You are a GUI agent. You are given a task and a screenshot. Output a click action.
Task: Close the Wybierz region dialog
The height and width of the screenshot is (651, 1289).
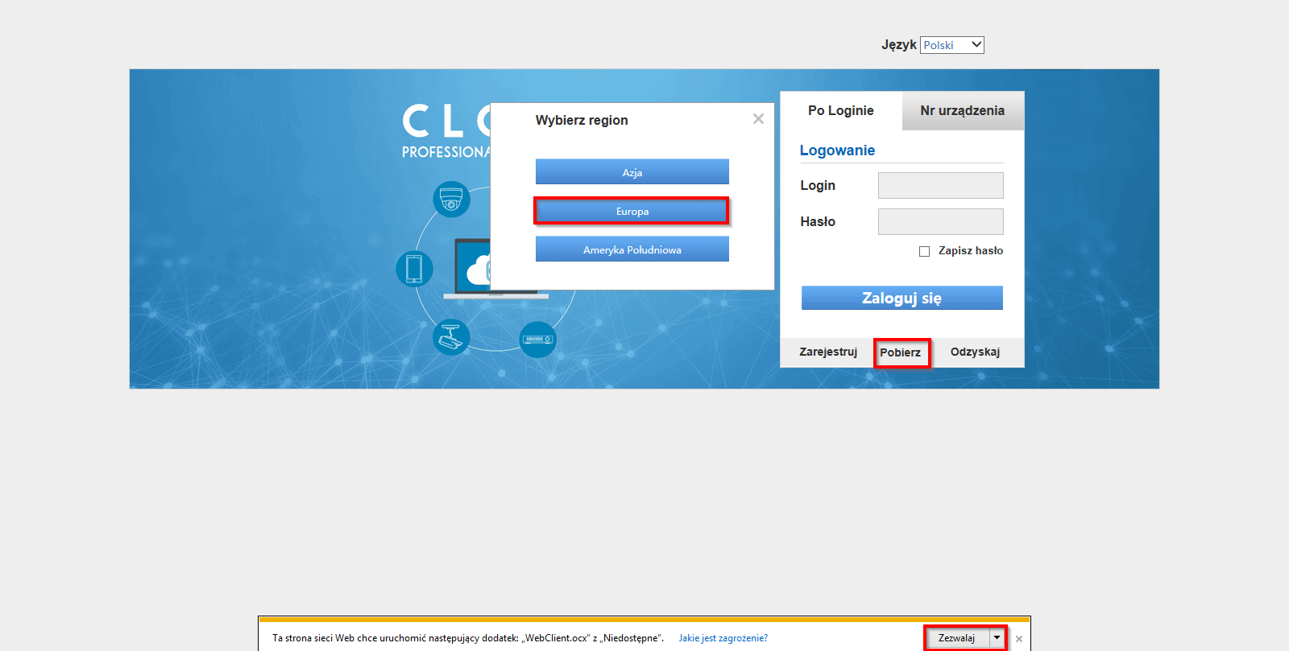[x=758, y=119]
